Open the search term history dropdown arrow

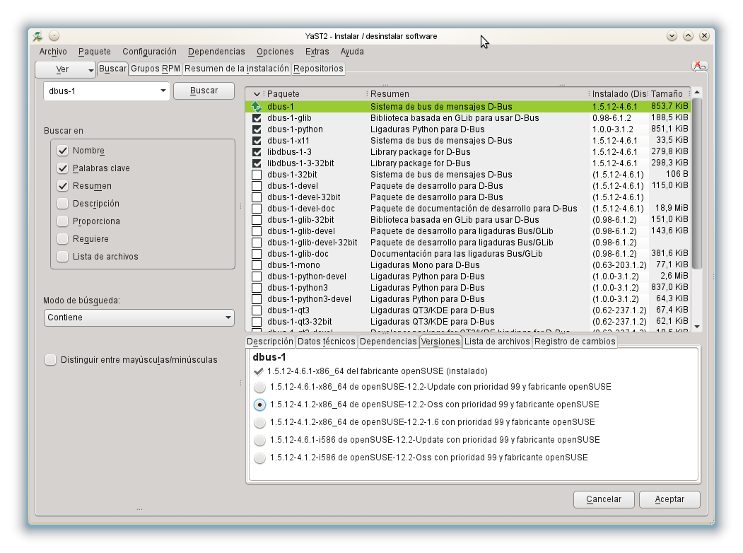click(x=163, y=91)
